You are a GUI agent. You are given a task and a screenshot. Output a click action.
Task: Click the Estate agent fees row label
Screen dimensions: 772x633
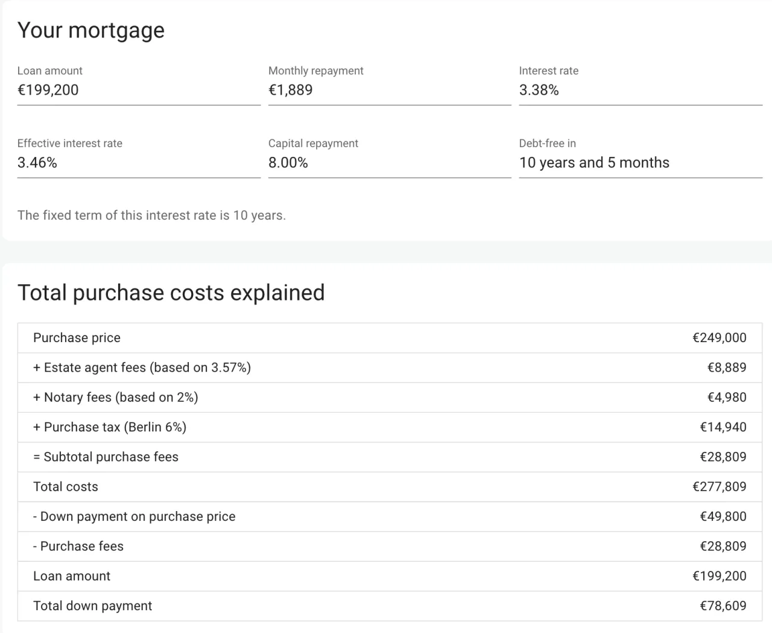click(x=142, y=367)
